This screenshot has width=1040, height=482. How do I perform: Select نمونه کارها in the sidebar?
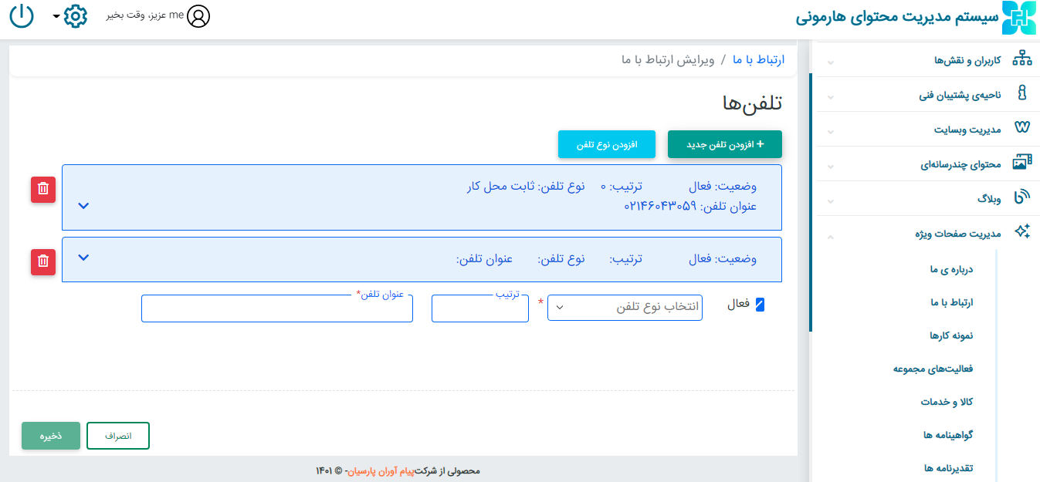point(950,335)
